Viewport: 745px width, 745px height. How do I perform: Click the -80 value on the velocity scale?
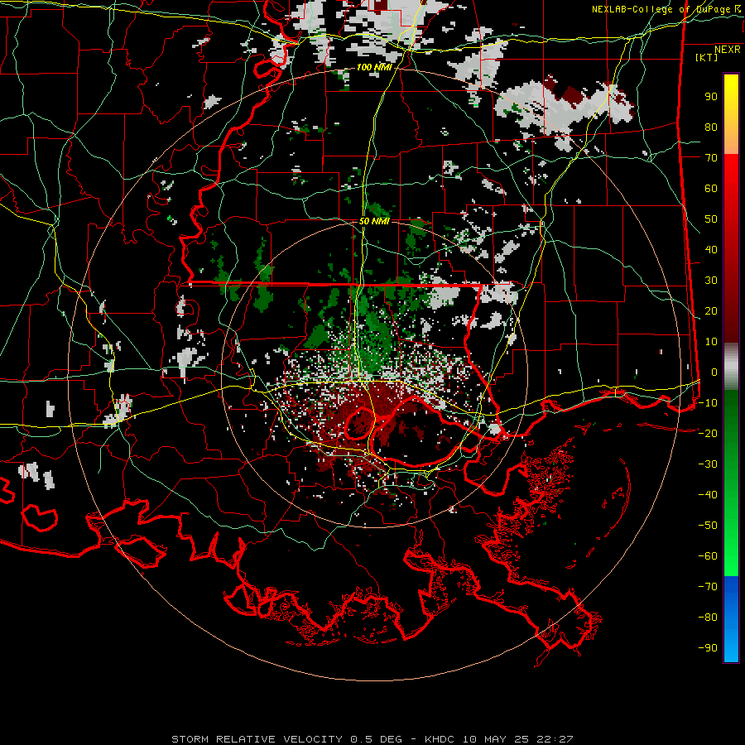coord(708,618)
